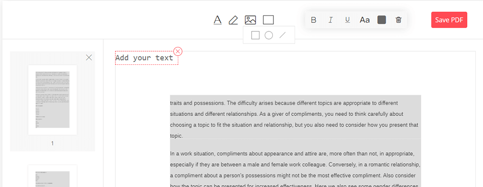Open the Aa font size options

click(x=365, y=20)
